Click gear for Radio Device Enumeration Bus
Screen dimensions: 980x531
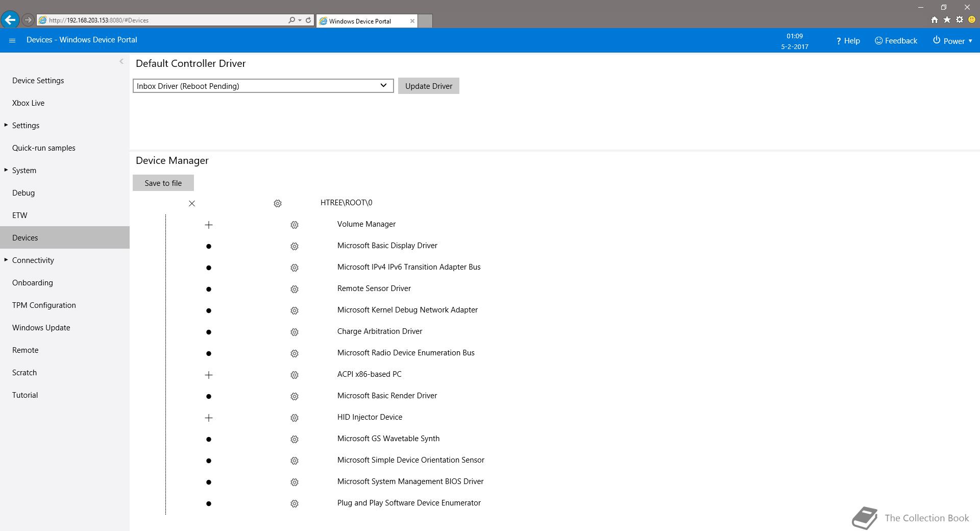[295, 353]
